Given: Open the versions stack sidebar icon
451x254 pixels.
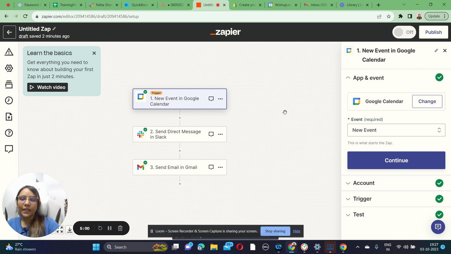Looking at the screenshot, I should [9, 85].
